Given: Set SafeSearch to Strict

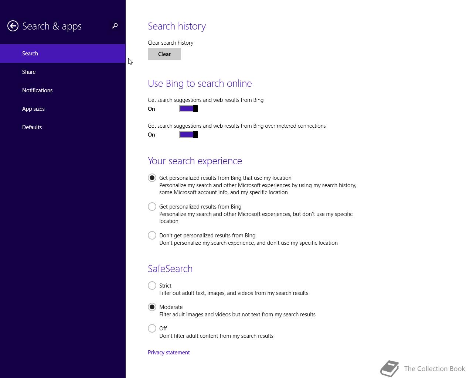Looking at the screenshot, I should click(152, 286).
